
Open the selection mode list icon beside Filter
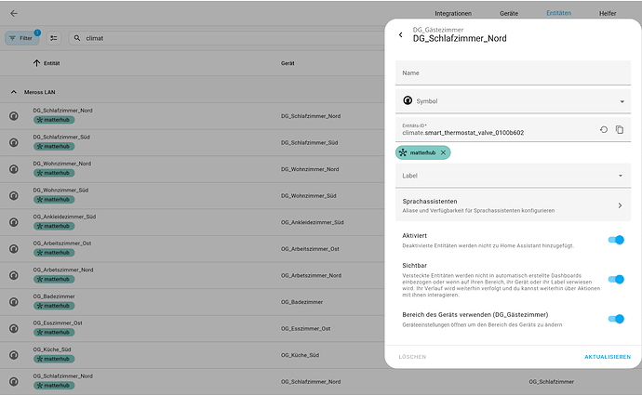pos(54,38)
